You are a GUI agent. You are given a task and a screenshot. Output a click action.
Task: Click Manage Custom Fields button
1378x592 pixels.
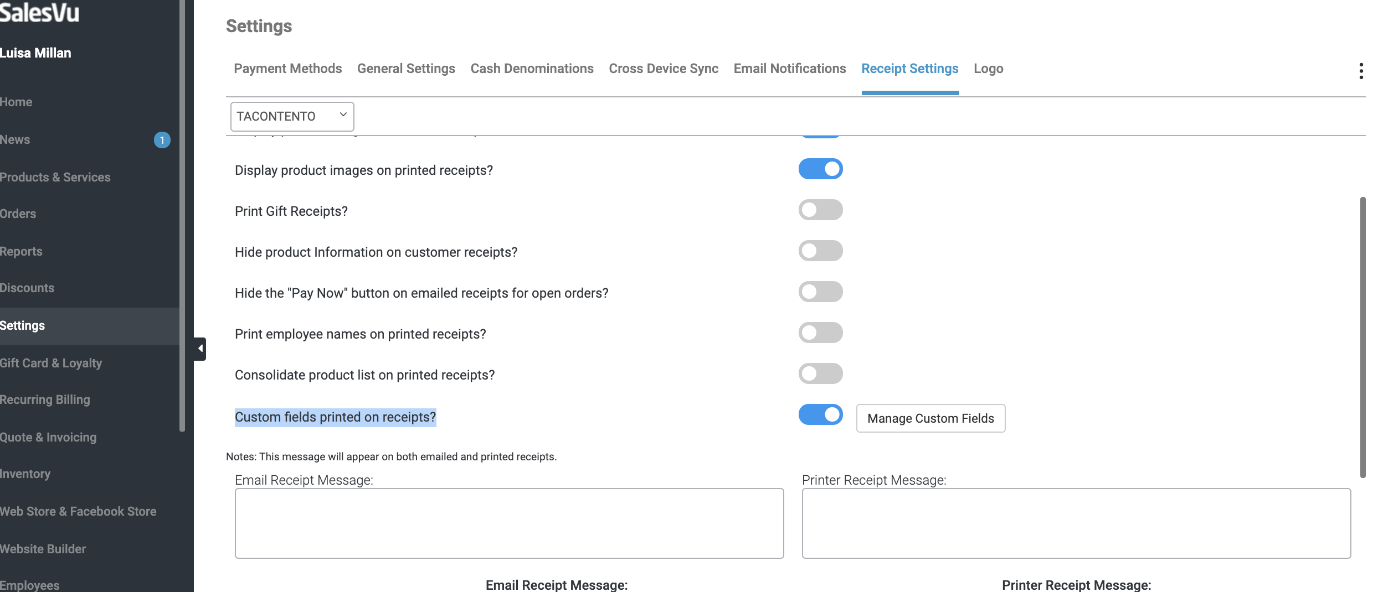point(930,418)
